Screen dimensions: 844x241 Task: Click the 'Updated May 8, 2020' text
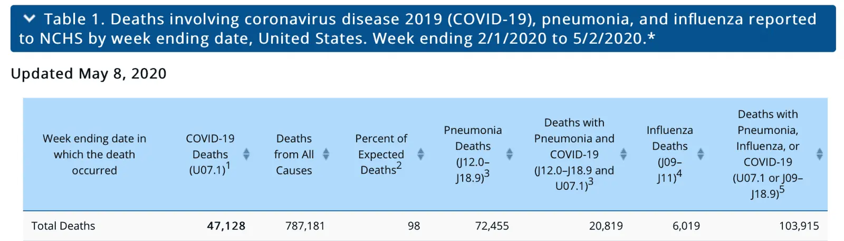tap(89, 73)
